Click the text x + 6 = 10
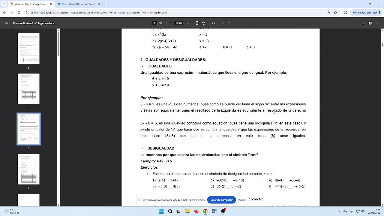Screen dimensions: 384x216 (x=160, y=85)
